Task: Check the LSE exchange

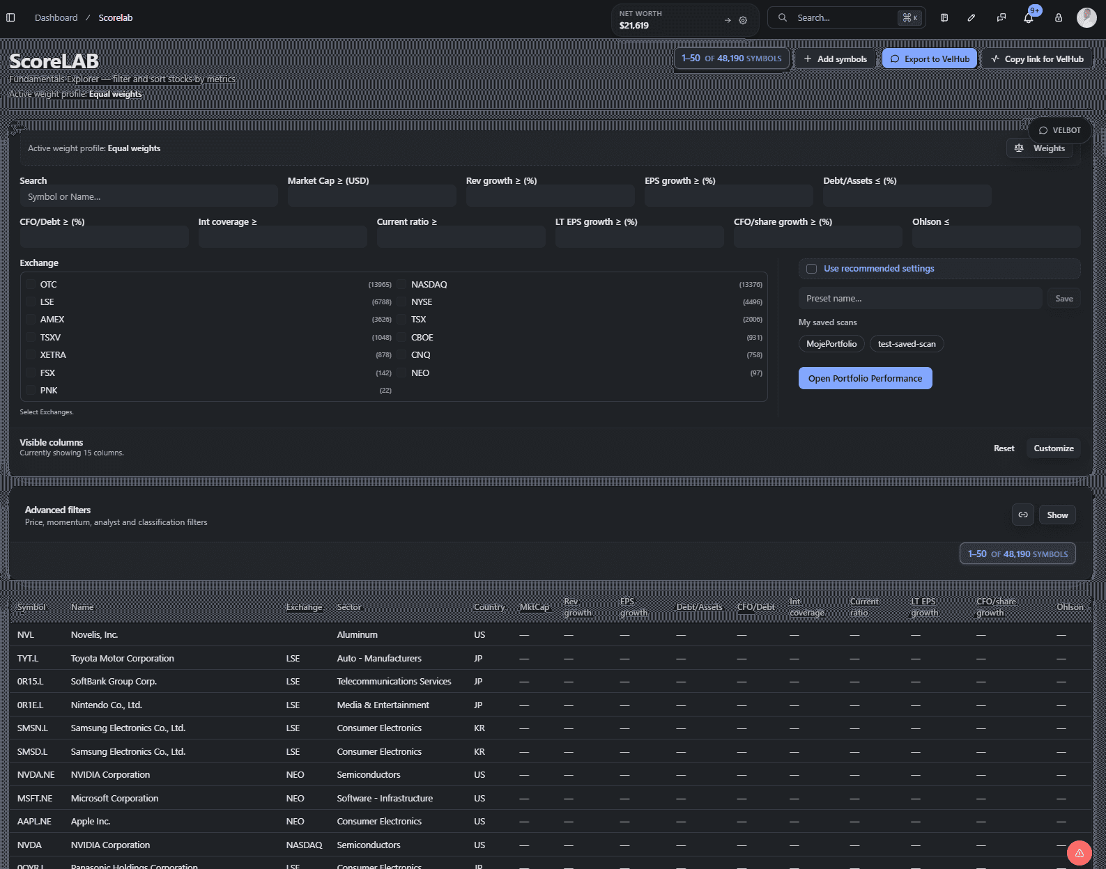Action: coord(31,302)
